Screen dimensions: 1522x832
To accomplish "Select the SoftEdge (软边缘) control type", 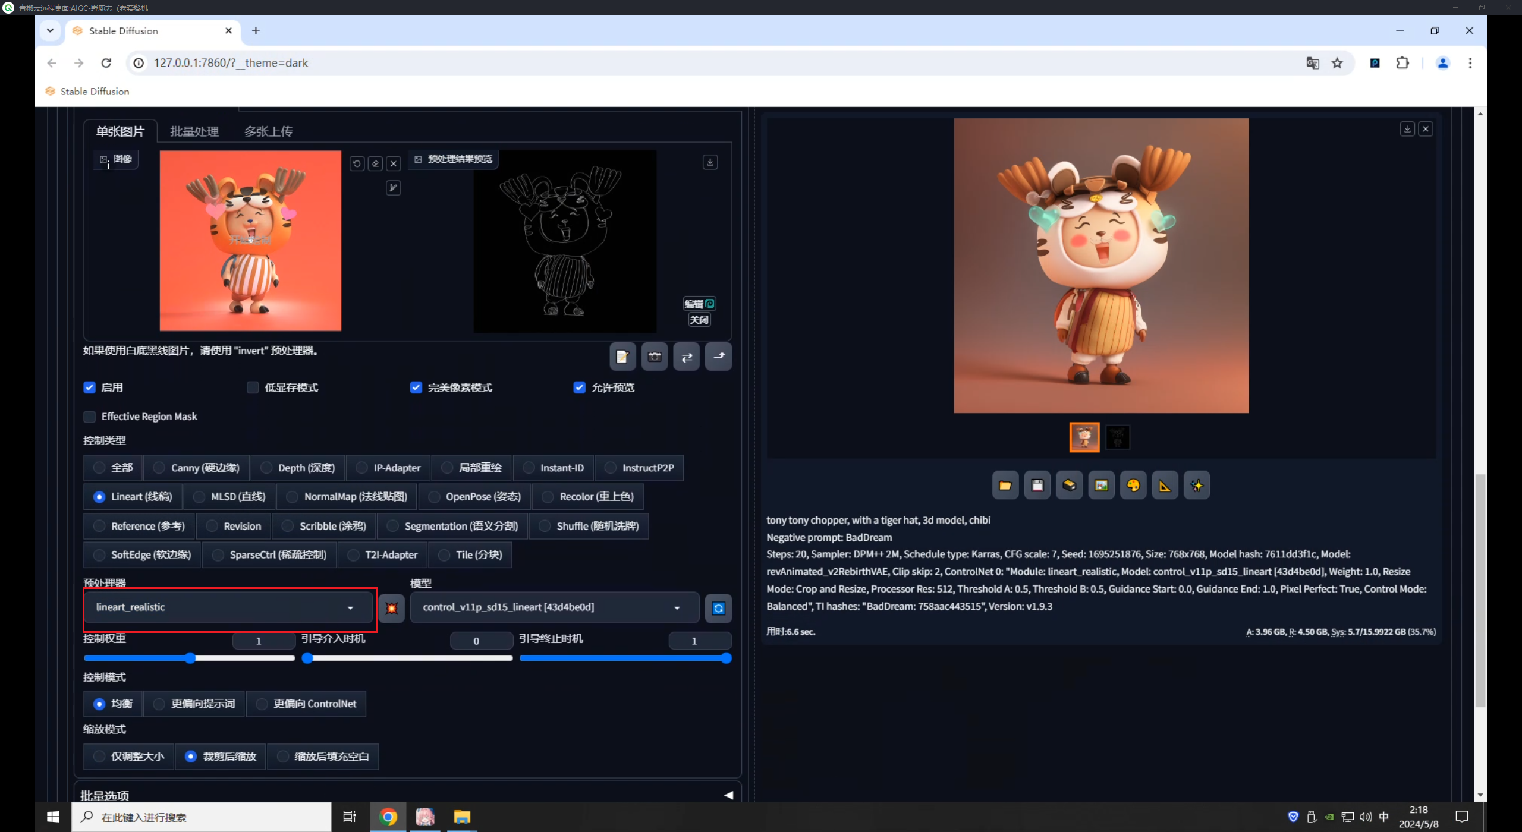I will point(142,555).
